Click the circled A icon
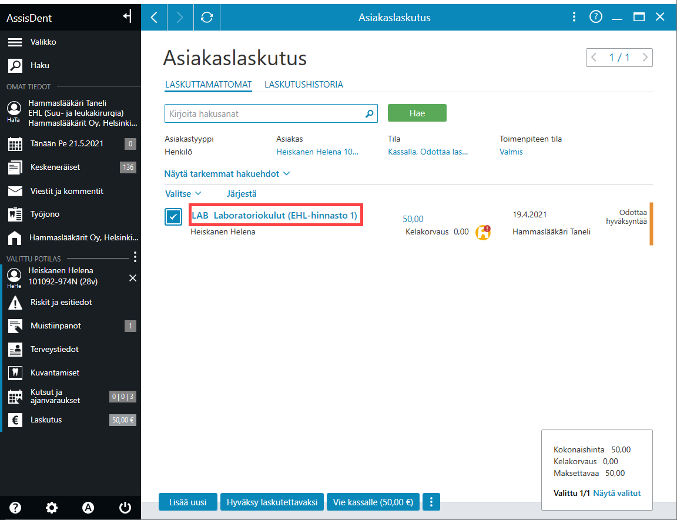 pyautogui.click(x=88, y=508)
